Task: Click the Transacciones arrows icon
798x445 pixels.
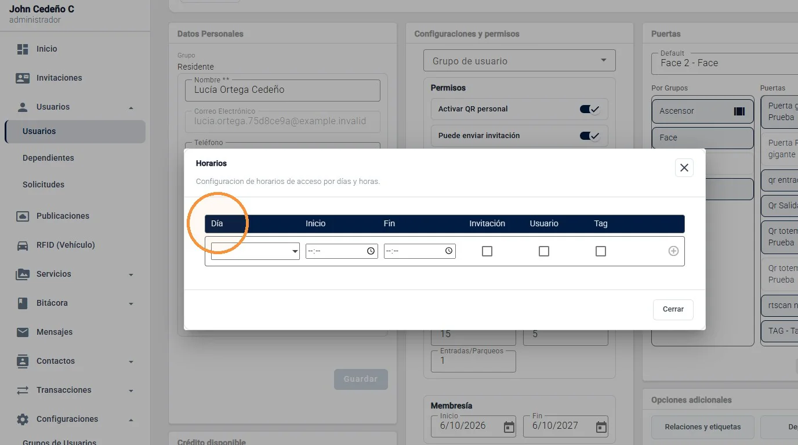Action: pyautogui.click(x=23, y=390)
